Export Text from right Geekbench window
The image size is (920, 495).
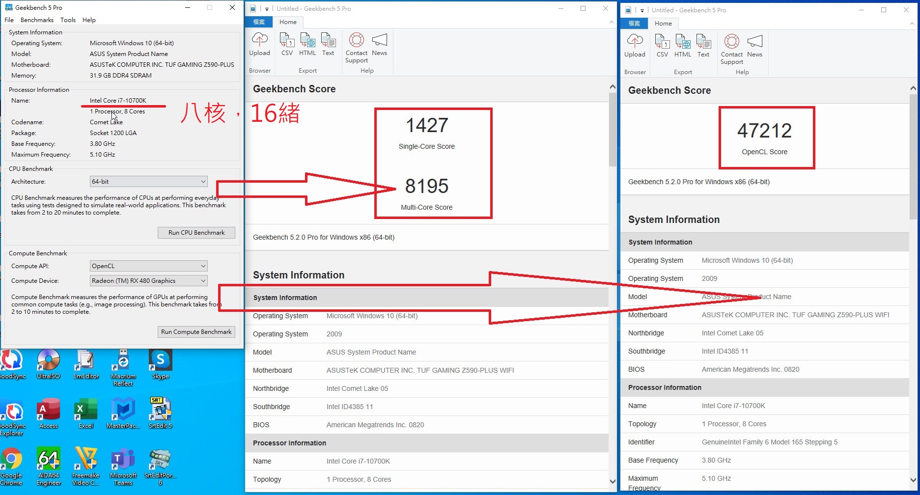(703, 46)
